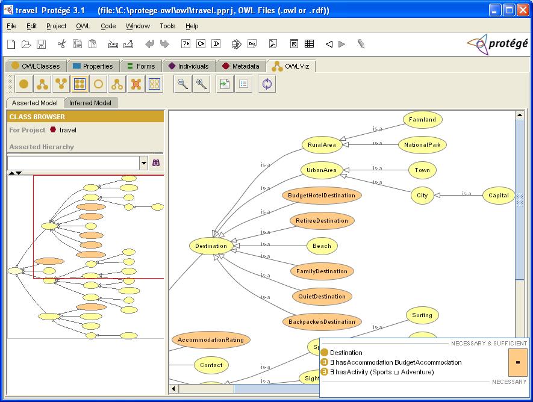Click the crossed-box window toolbar icon
The height and width of the screenshot is (402, 533).
pos(294,44)
